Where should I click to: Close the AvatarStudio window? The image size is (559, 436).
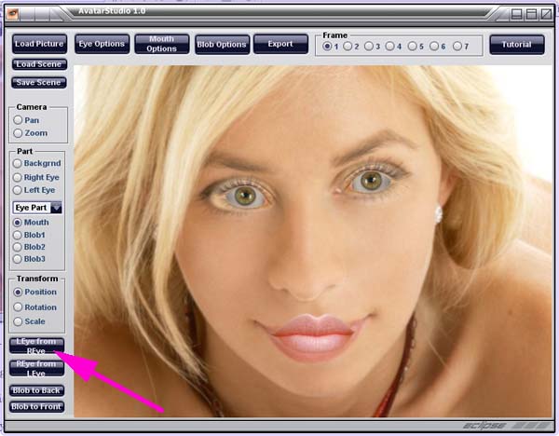pos(546,14)
